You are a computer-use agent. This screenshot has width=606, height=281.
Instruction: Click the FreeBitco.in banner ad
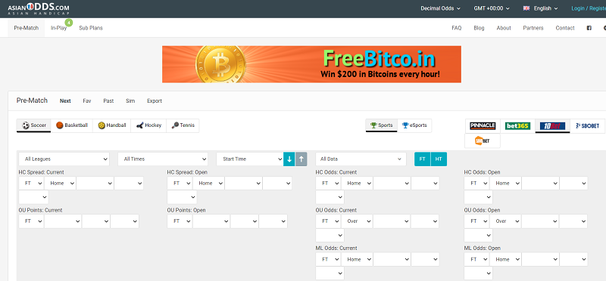(311, 64)
